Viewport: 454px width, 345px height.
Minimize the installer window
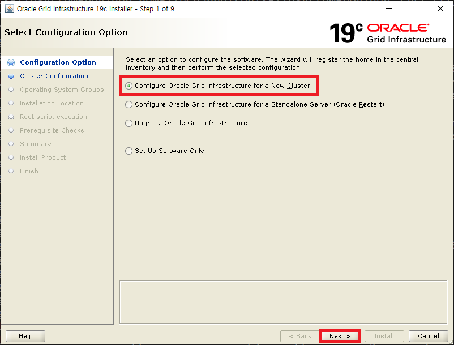pos(389,8)
